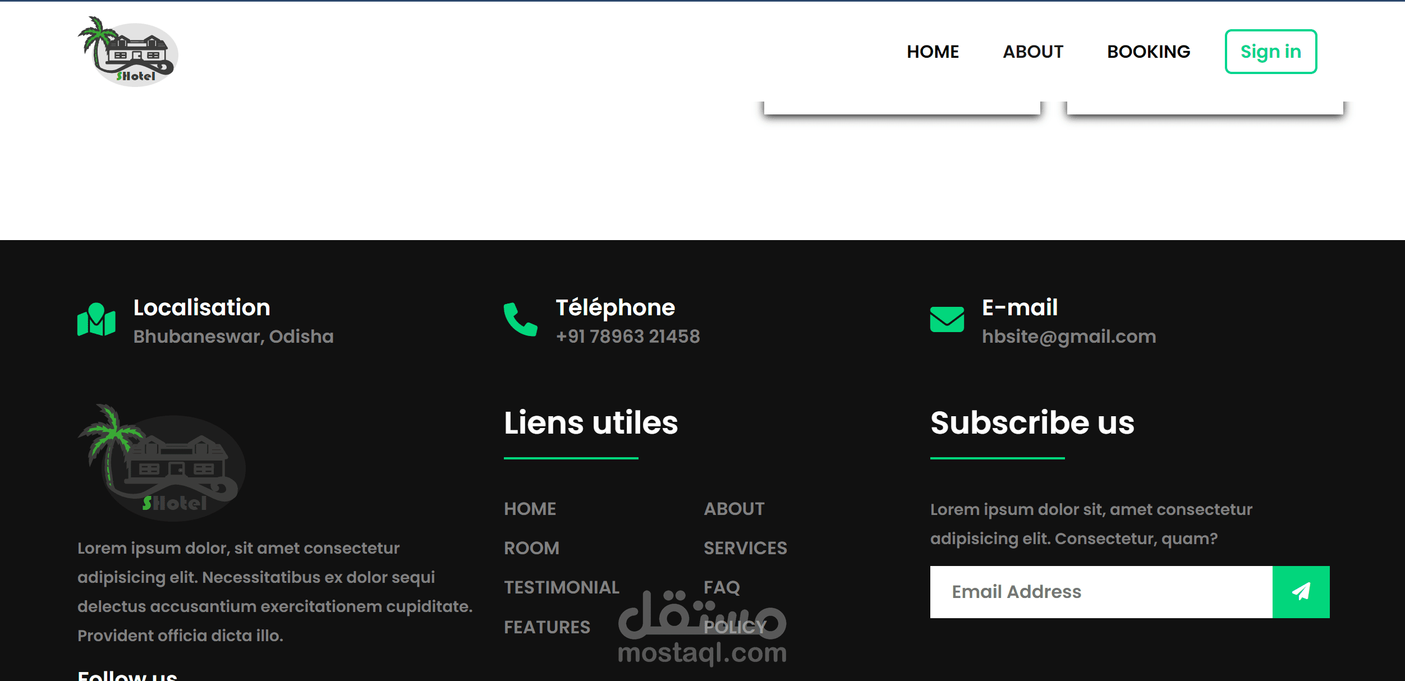Open the ABOUT nav menu item
This screenshot has height=681, width=1405.
pos(1033,52)
